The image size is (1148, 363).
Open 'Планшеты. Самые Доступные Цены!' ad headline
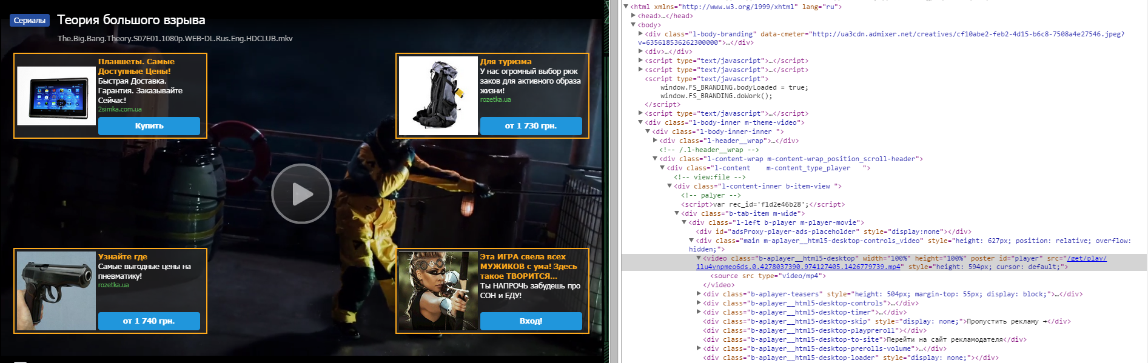(136, 67)
